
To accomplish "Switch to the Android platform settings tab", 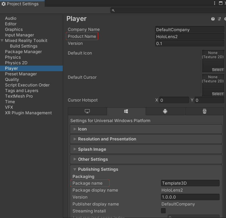I will tap(165, 111).
